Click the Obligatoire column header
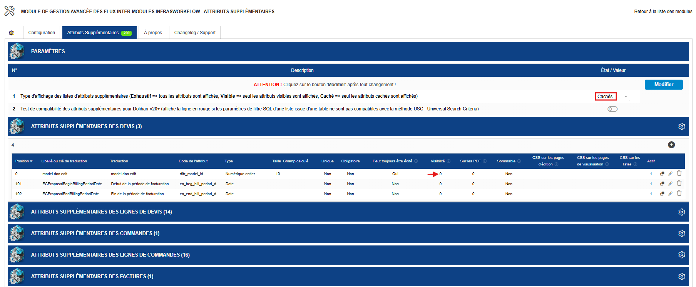Viewport: 696px width, 287px height. tap(350, 161)
